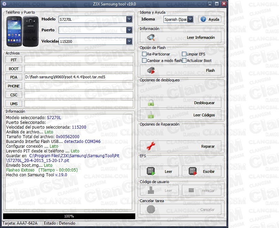The width and height of the screenshot is (279, 228).
Task: Click the Leer Información label
Action: pyautogui.click(x=201, y=37)
